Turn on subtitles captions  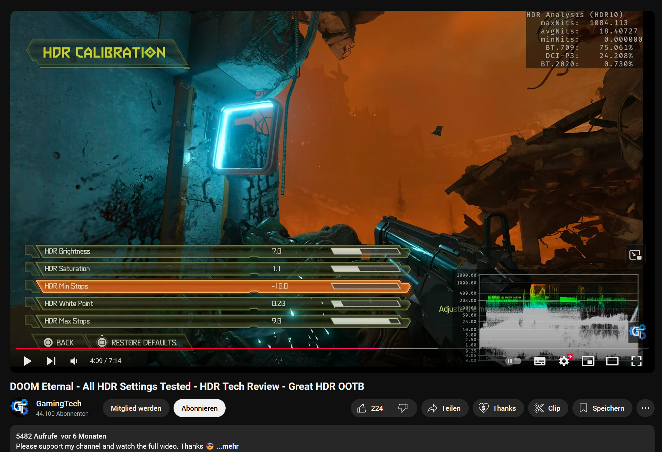539,361
